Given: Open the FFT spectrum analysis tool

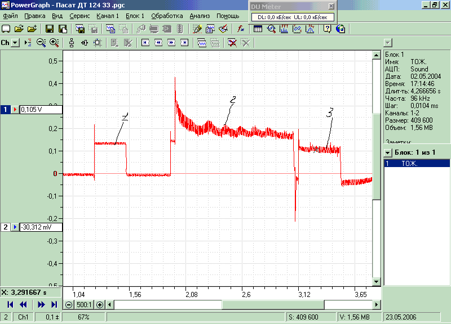Looking at the screenshot, I should [x=284, y=29].
